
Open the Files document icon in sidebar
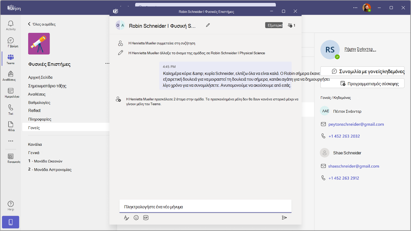[11, 124]
